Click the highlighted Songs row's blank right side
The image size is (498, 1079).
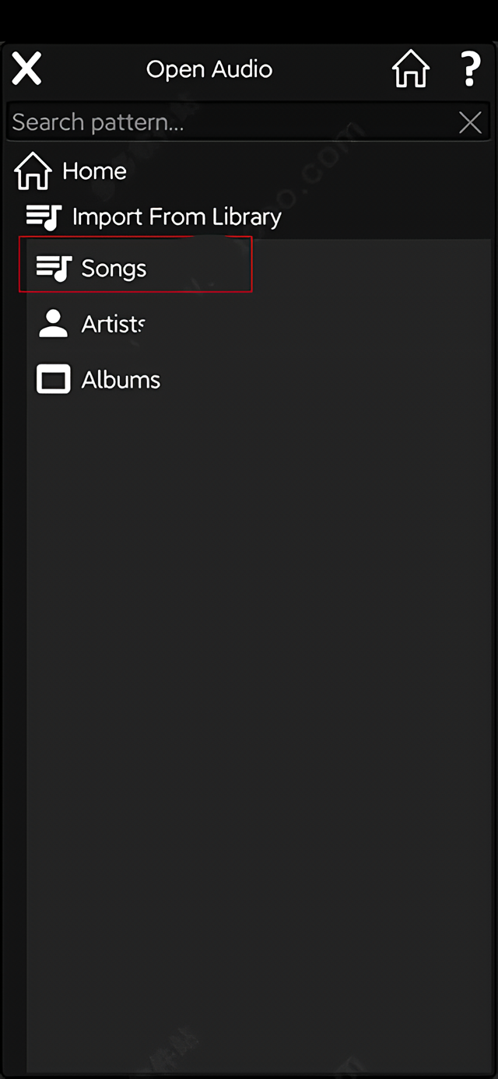pos(210,269)
